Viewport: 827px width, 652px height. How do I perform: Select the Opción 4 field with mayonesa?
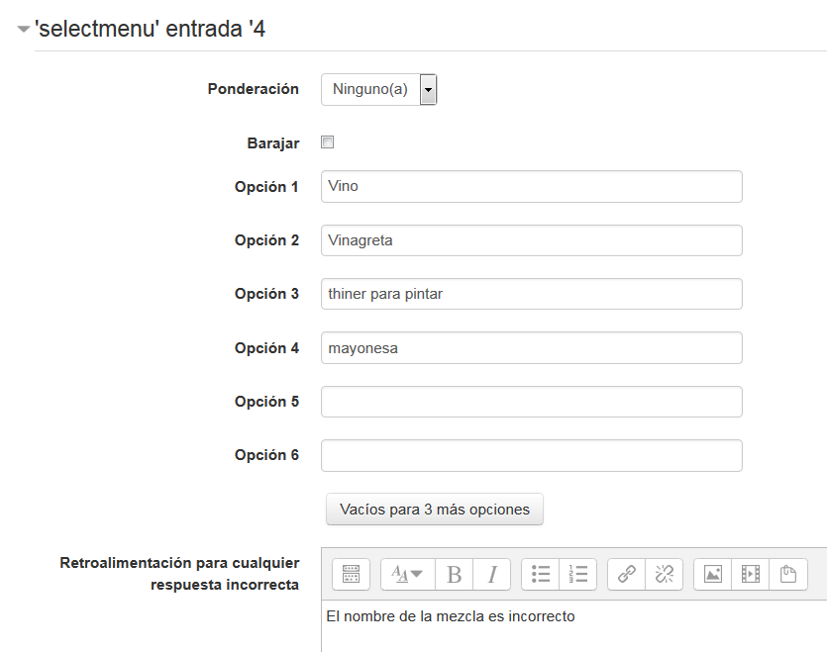531,348
